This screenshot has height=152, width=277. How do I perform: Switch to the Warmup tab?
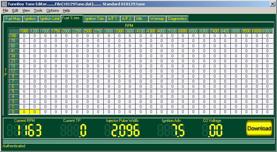(x=157, y=19)
